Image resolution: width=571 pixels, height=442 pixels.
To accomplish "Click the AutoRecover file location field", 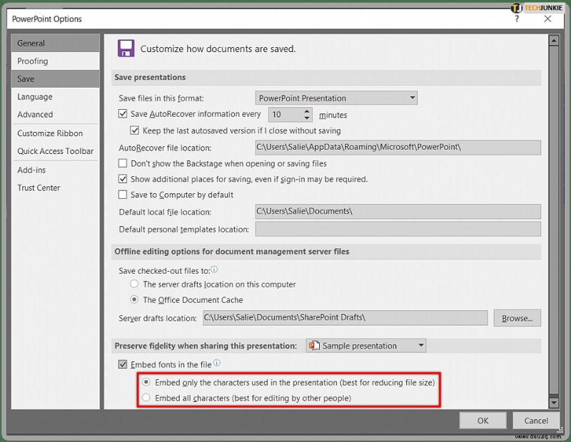I will (x=398, y=148).
